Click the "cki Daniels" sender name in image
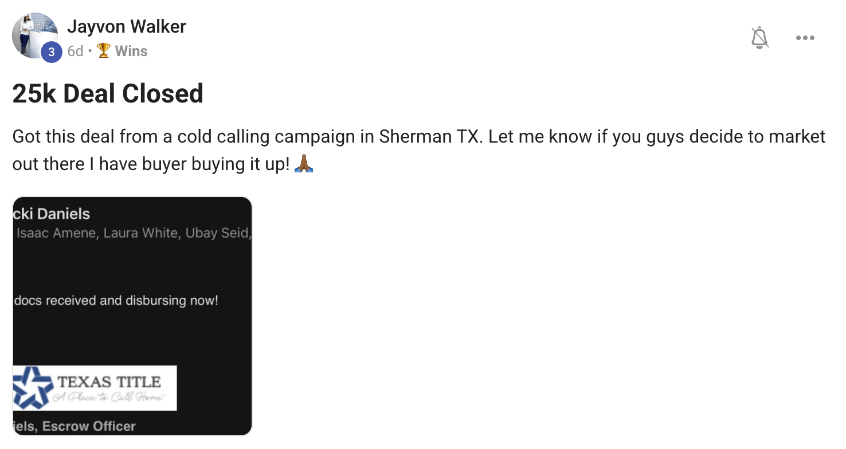Screen dimensions: 846x449 [x=52, y=214]
